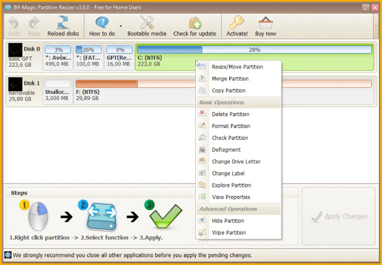Viewport: 382px width, 265px height.
Task: Select the Disk 0 drive icon
Action: (16, 50)
